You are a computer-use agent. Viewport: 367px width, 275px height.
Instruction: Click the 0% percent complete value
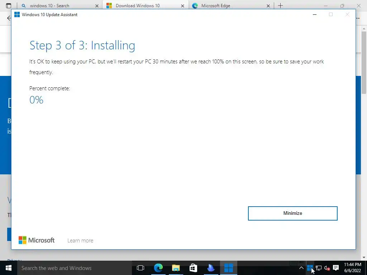[37, 100]
